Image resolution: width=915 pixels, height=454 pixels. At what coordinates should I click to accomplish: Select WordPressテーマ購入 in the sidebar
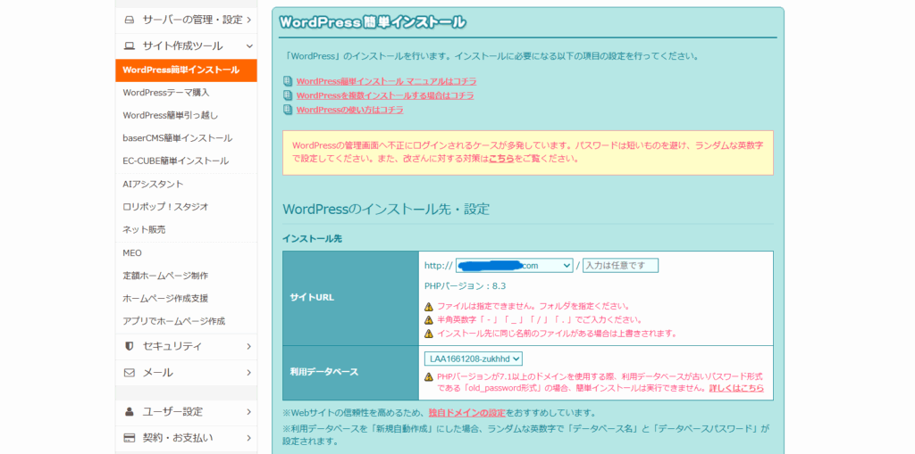(x=166, y=92)
